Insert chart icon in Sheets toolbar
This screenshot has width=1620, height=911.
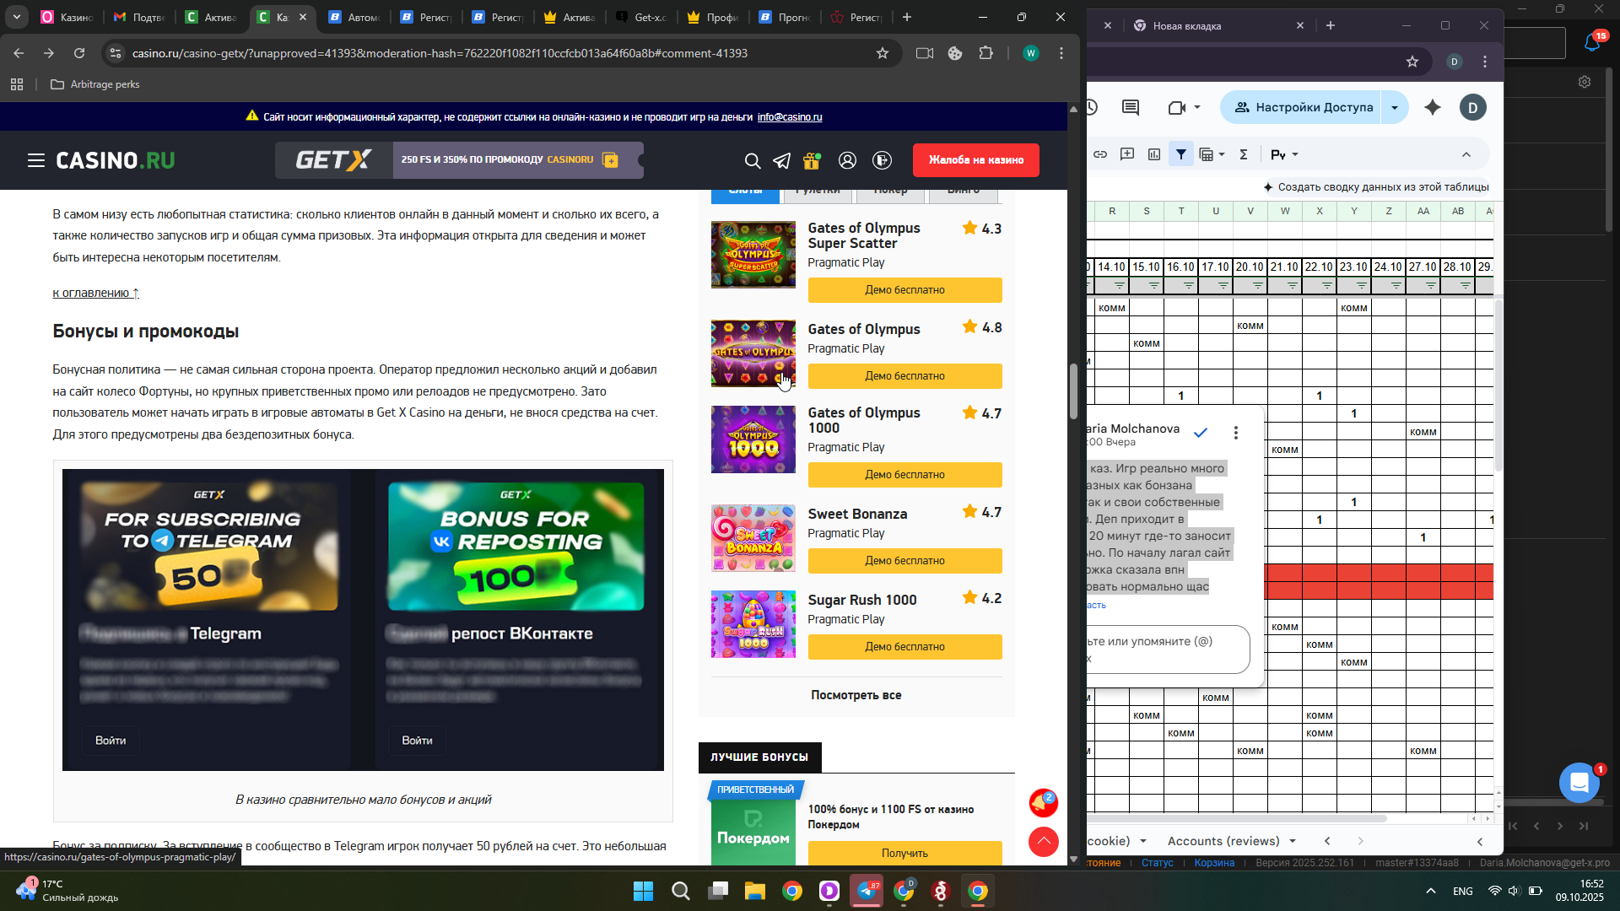[1154, 154]
